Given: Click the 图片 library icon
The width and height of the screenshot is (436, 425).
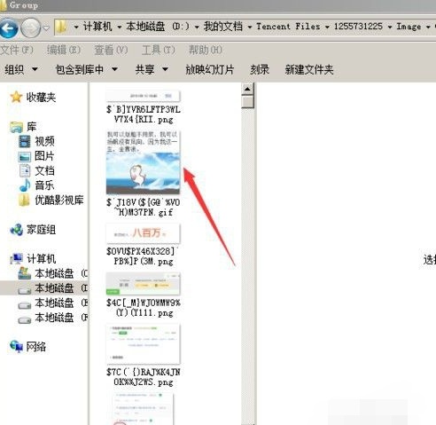Looking at the screenshot, I should [24, 156].
